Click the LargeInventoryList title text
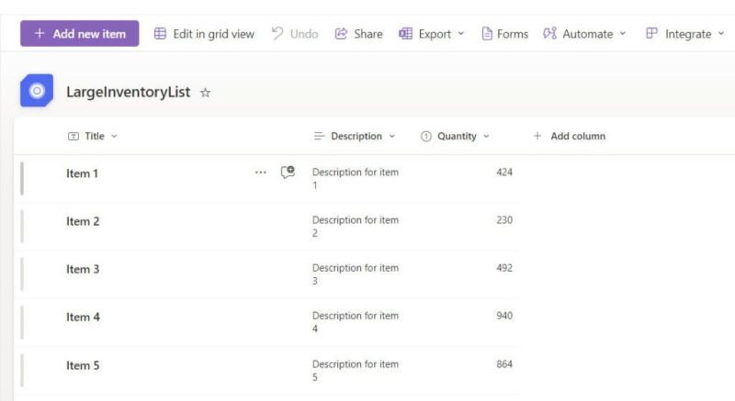Image resolution: width=735 pixels, height=401 pixels. (128, 92)
